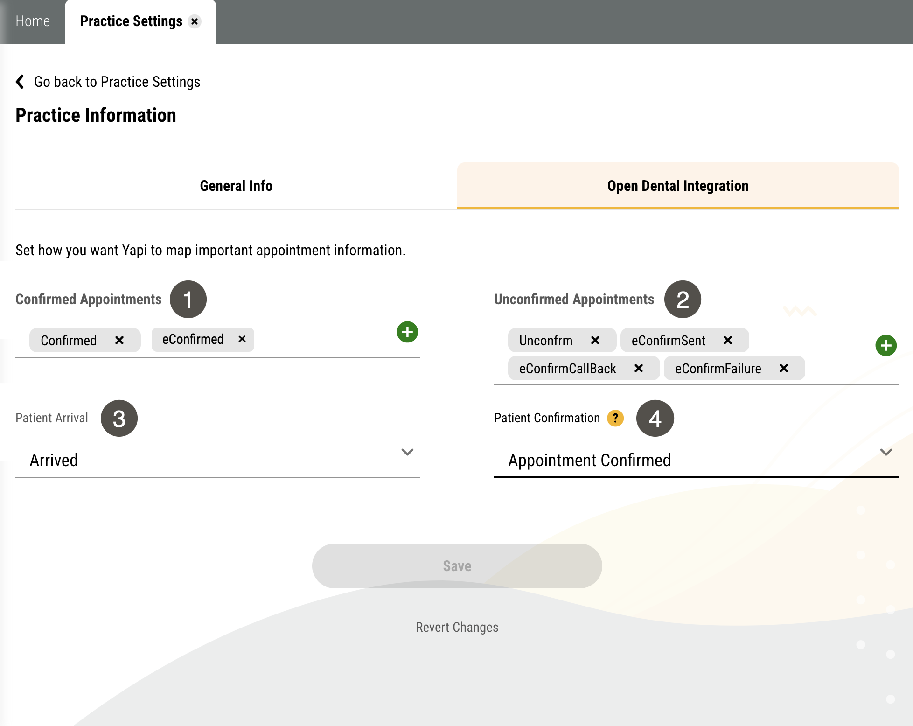
Task: Open the General Info tab
Action: pos(236,186)
